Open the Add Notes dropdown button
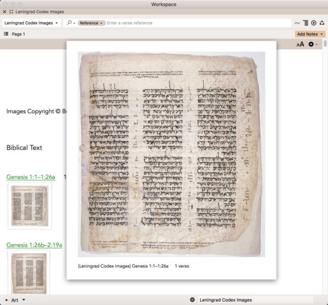This screenshot has width=328, height=305. tap(310, 34)
